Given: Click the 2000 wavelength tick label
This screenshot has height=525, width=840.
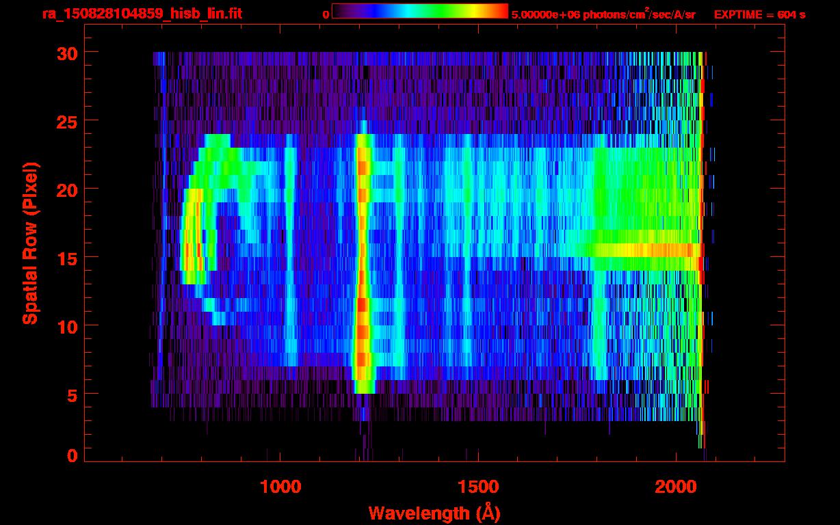Looking at the screenshot, I should point(677,487).
